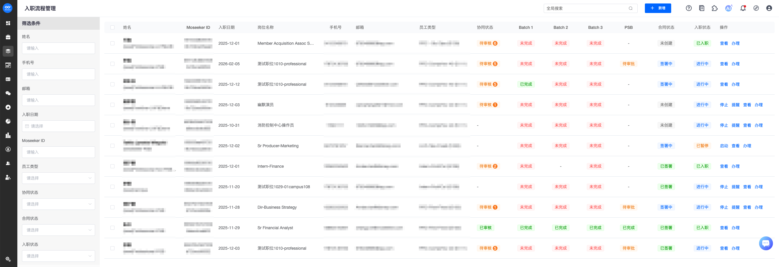
Task: Click 启动 link for Sr Producer-Marketing row
Action: (x=724, y=146)
